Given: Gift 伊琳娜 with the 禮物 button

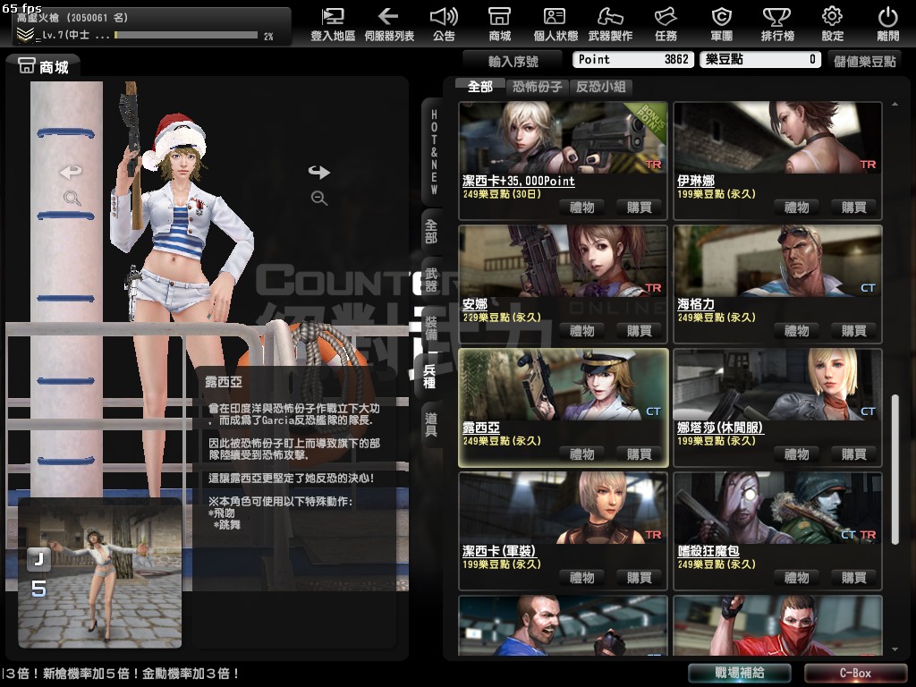Looking at the screenshot, I should pos(797,208).
